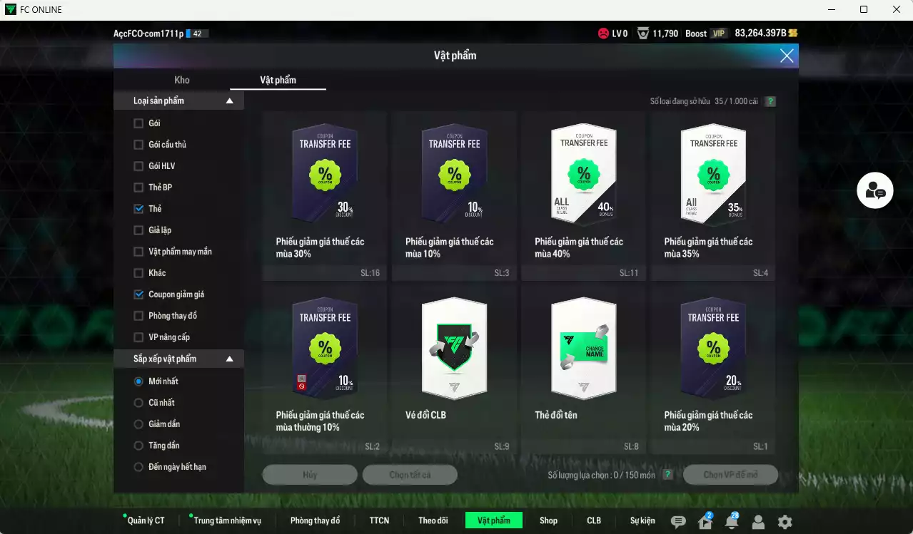Open the game settings gear icon
The image size is (913, 534).
(784, 522)
